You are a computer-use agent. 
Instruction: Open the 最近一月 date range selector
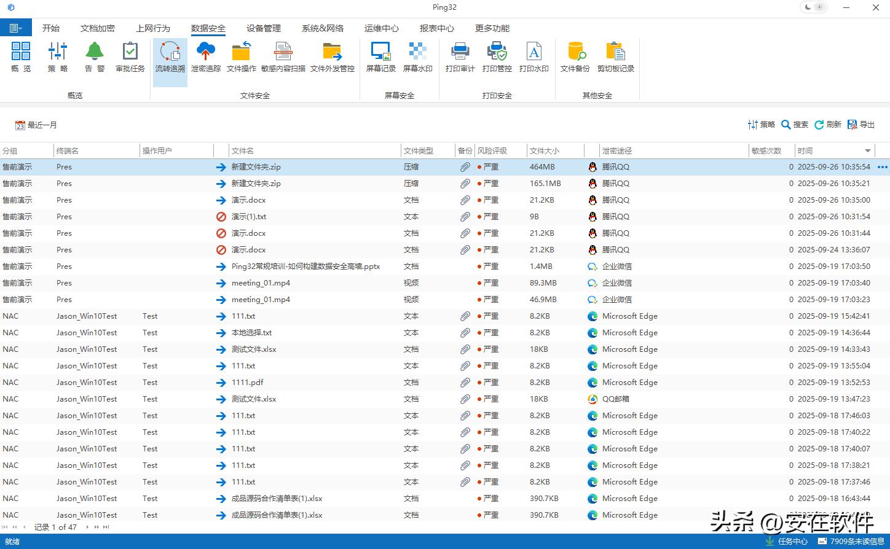click(x=36, y=125)
